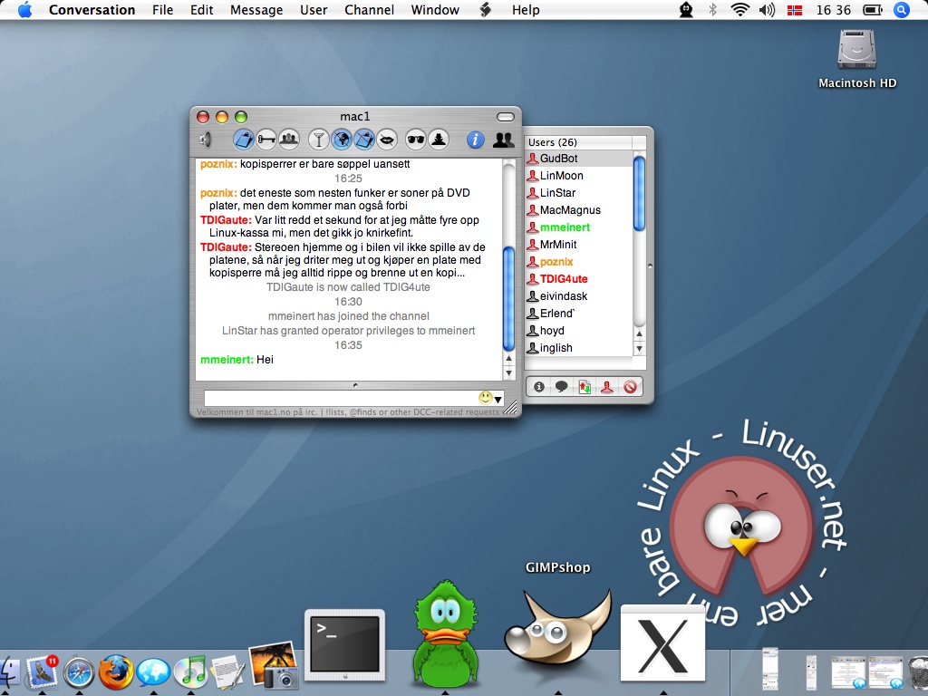Select Erlend` in the user list

coord(579,313)
